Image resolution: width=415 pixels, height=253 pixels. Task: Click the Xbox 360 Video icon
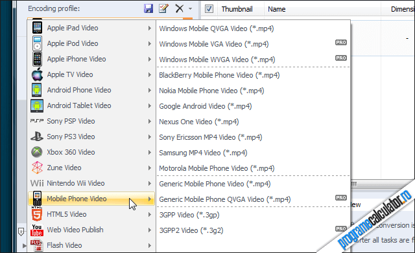(37, 152)
